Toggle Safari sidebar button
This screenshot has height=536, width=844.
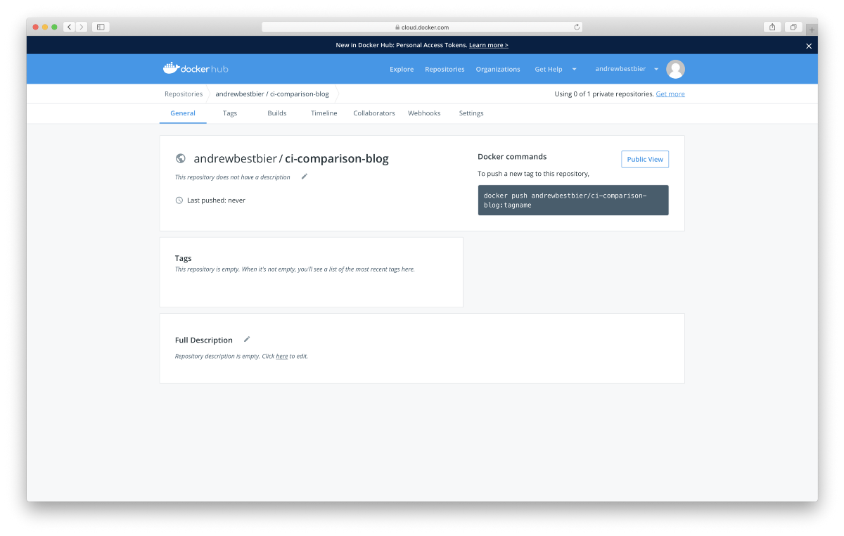click(101, 27)
